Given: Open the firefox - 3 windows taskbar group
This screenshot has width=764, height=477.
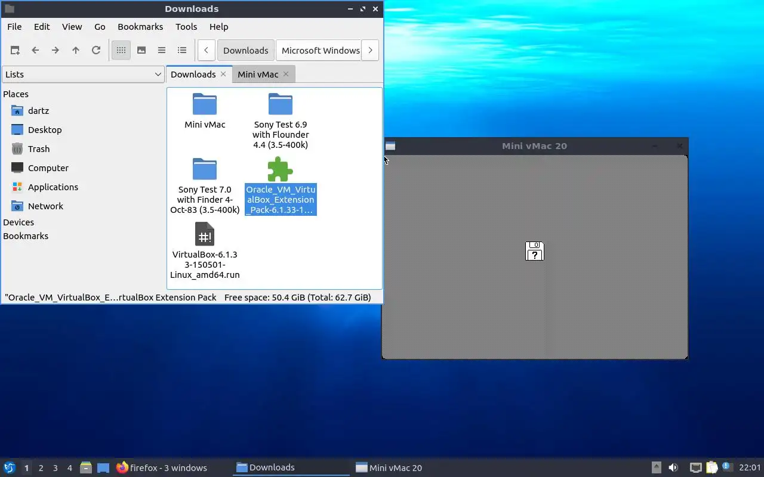Looking at the screenshot, I should click(162, 468).
